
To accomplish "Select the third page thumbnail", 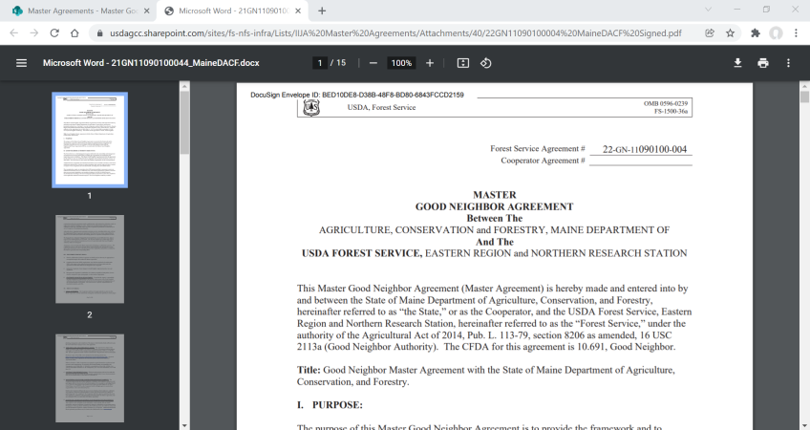I will click(x=90, y=377).
